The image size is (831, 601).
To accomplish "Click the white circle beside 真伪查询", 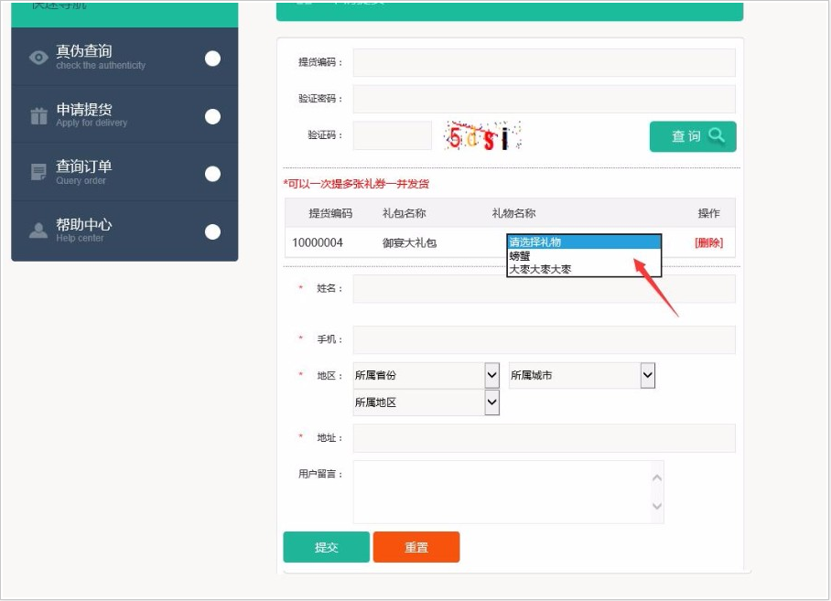I will pyautogui.click(x=212, y=59).
